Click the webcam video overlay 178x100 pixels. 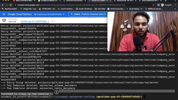coord(143,31)
